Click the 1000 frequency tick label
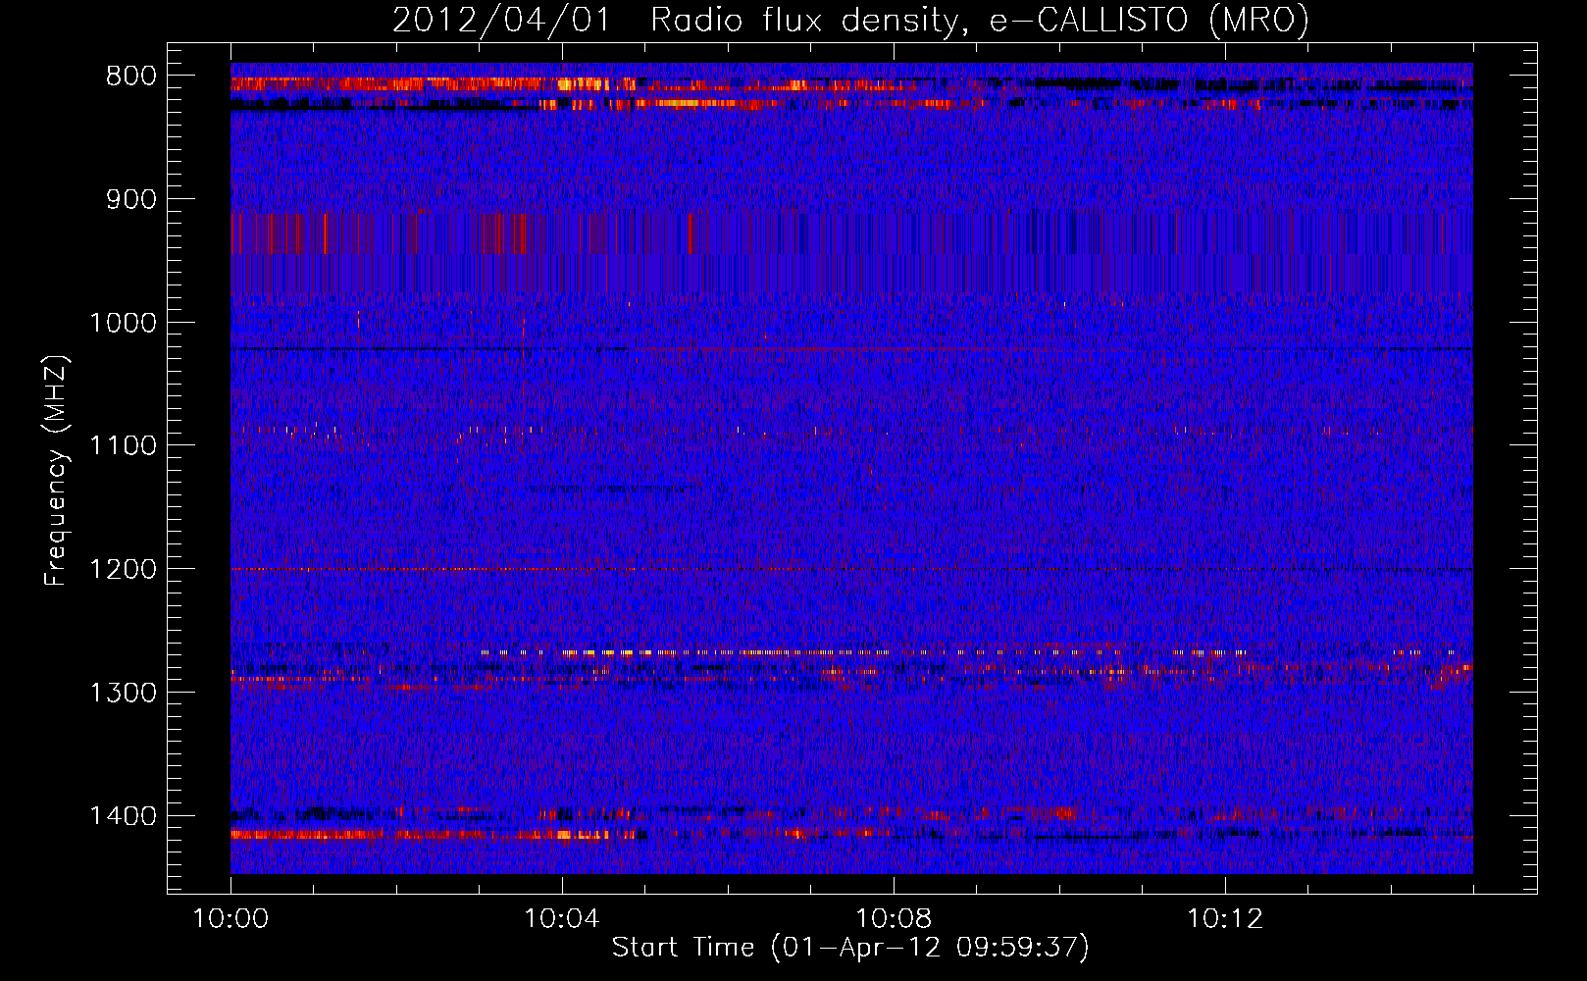Screen dimensions: 1587x981 click(123, 323)
